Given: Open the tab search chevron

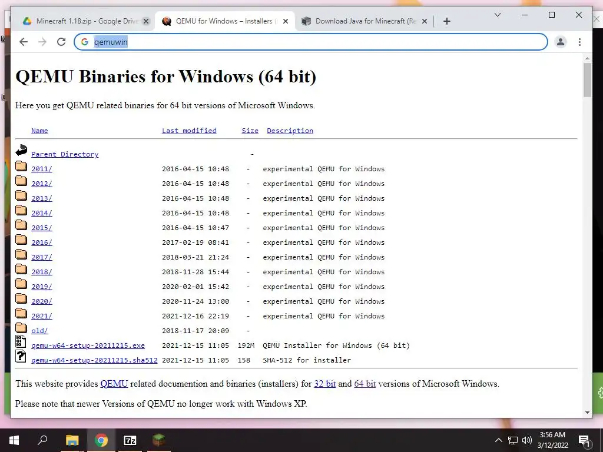Looking at the screenshot, I should (x=497, y=15).
